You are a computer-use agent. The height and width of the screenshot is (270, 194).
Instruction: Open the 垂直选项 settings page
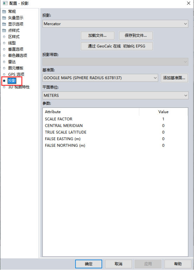(16, 49)
